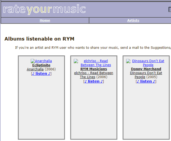Listen to the Anarchalia album
The height and width of the screenshot is (141, 171).
point(41,74)
